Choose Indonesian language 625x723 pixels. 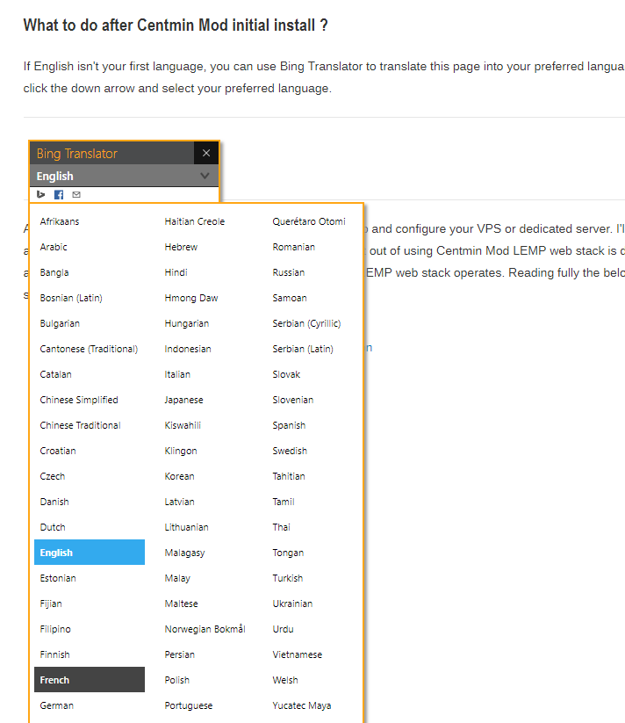click(x=188, y=349)
